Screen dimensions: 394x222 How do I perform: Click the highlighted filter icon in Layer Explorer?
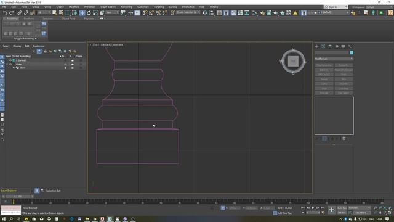[x=39, y=51]
